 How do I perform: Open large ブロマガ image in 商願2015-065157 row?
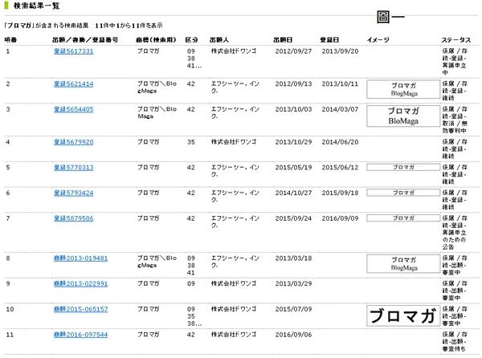pos(403,316)
